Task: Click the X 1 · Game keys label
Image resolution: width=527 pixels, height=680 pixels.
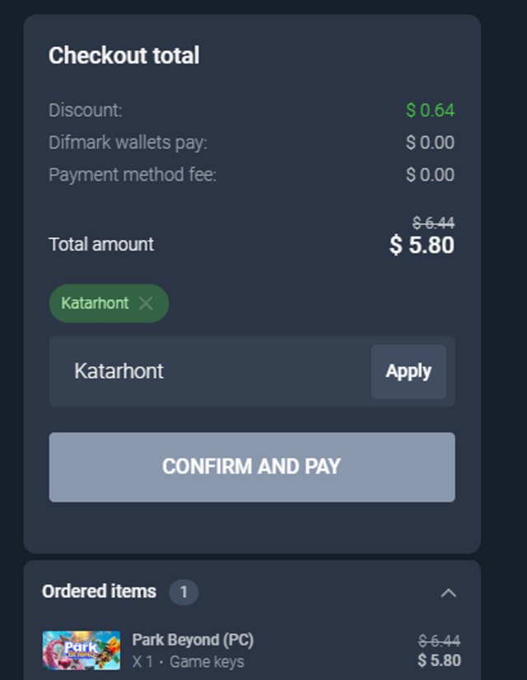Action: (x=188, y=662)
